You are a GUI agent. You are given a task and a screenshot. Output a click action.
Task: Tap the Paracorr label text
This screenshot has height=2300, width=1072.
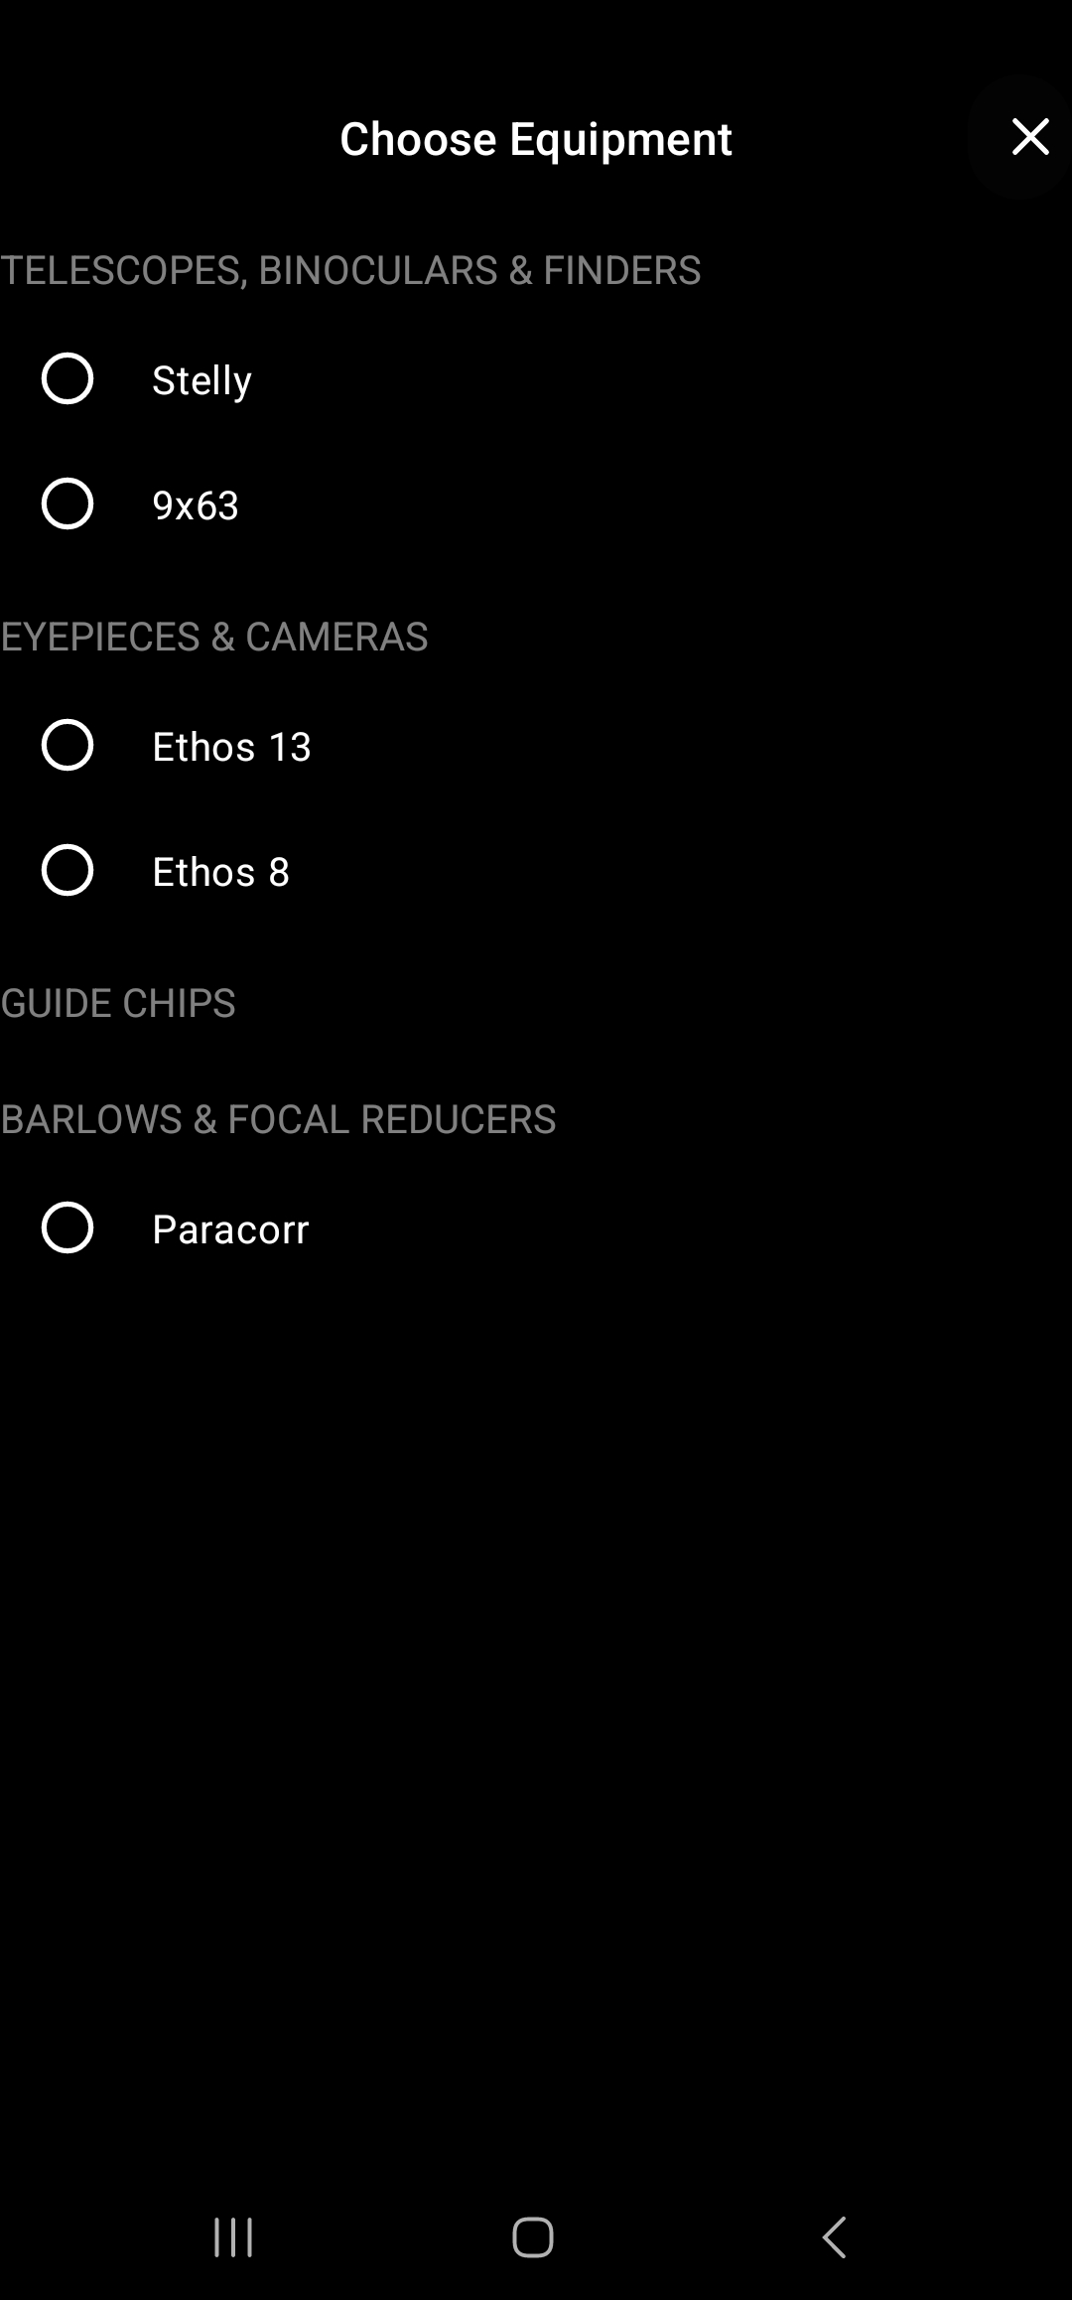point(230,1229)
